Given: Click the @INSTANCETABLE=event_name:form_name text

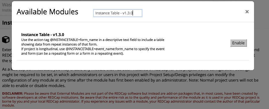Looking at the screenshot, I should pos(99,49).
